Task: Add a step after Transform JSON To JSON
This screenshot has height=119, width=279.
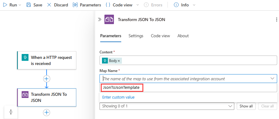Action: coord(47,112)
